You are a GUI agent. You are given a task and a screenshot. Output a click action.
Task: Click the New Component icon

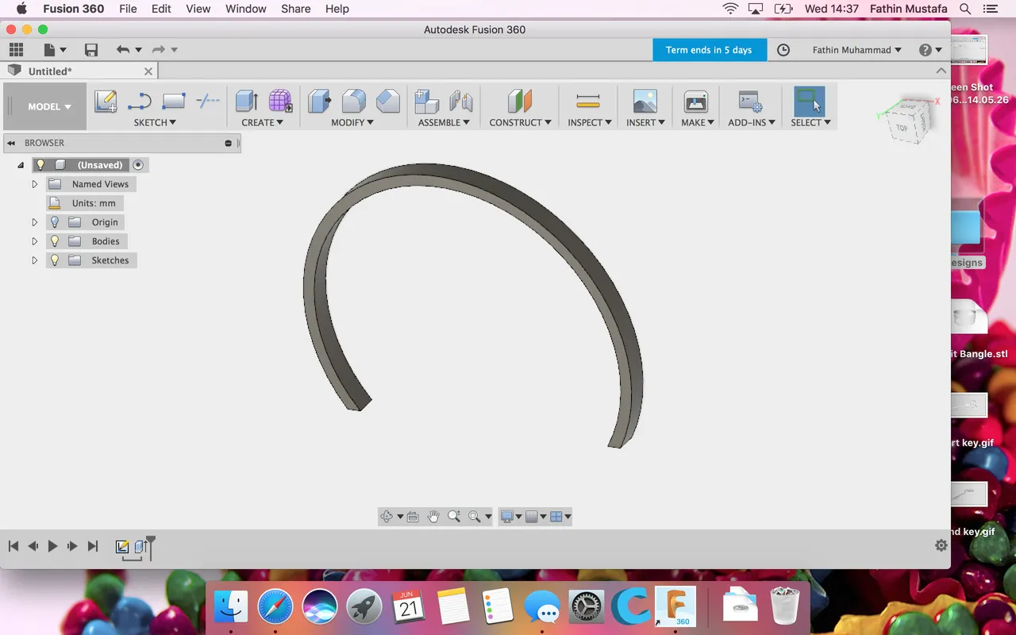click(x=427, y=102)
